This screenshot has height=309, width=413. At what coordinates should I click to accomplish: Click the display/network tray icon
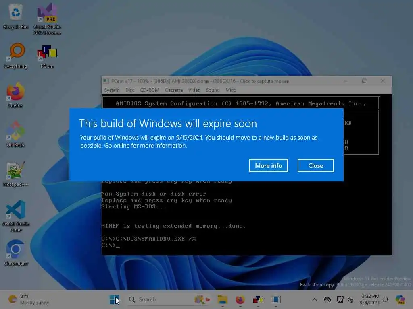click(340, 299)
